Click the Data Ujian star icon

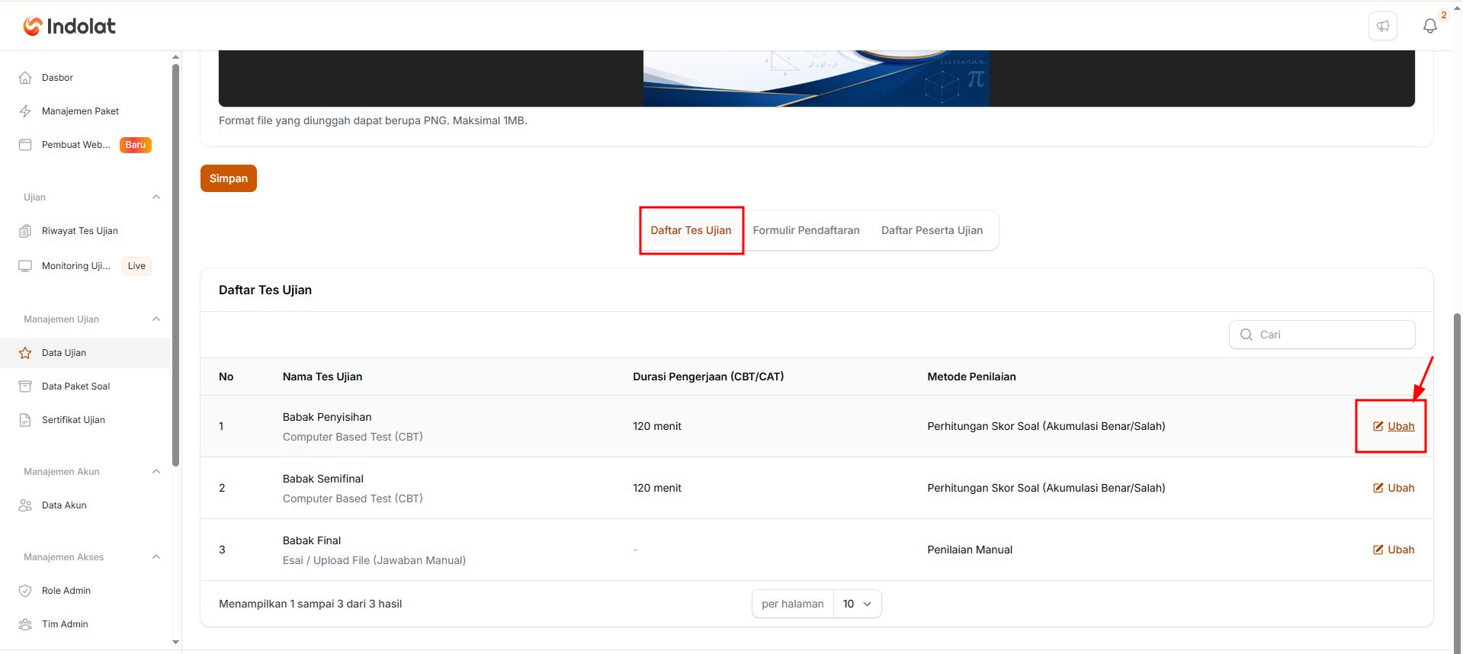point(25,353)
